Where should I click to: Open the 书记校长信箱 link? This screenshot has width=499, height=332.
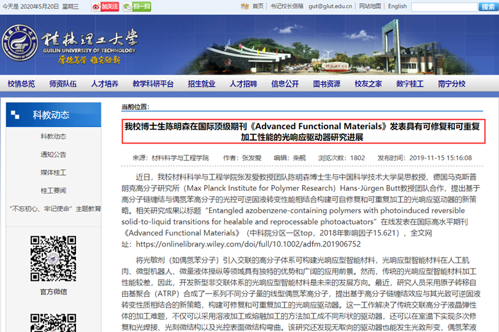[287, 6]
